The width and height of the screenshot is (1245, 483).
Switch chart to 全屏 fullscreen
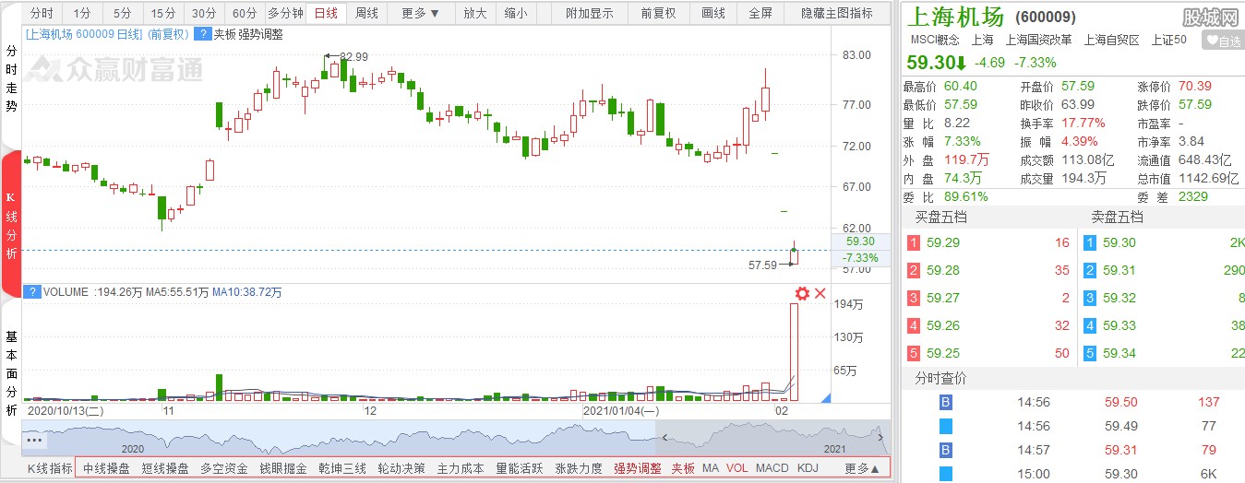coord(760,14)
